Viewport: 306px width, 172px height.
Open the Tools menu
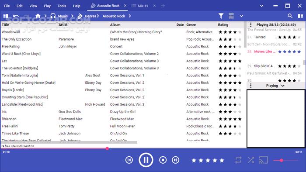point(62,6)
